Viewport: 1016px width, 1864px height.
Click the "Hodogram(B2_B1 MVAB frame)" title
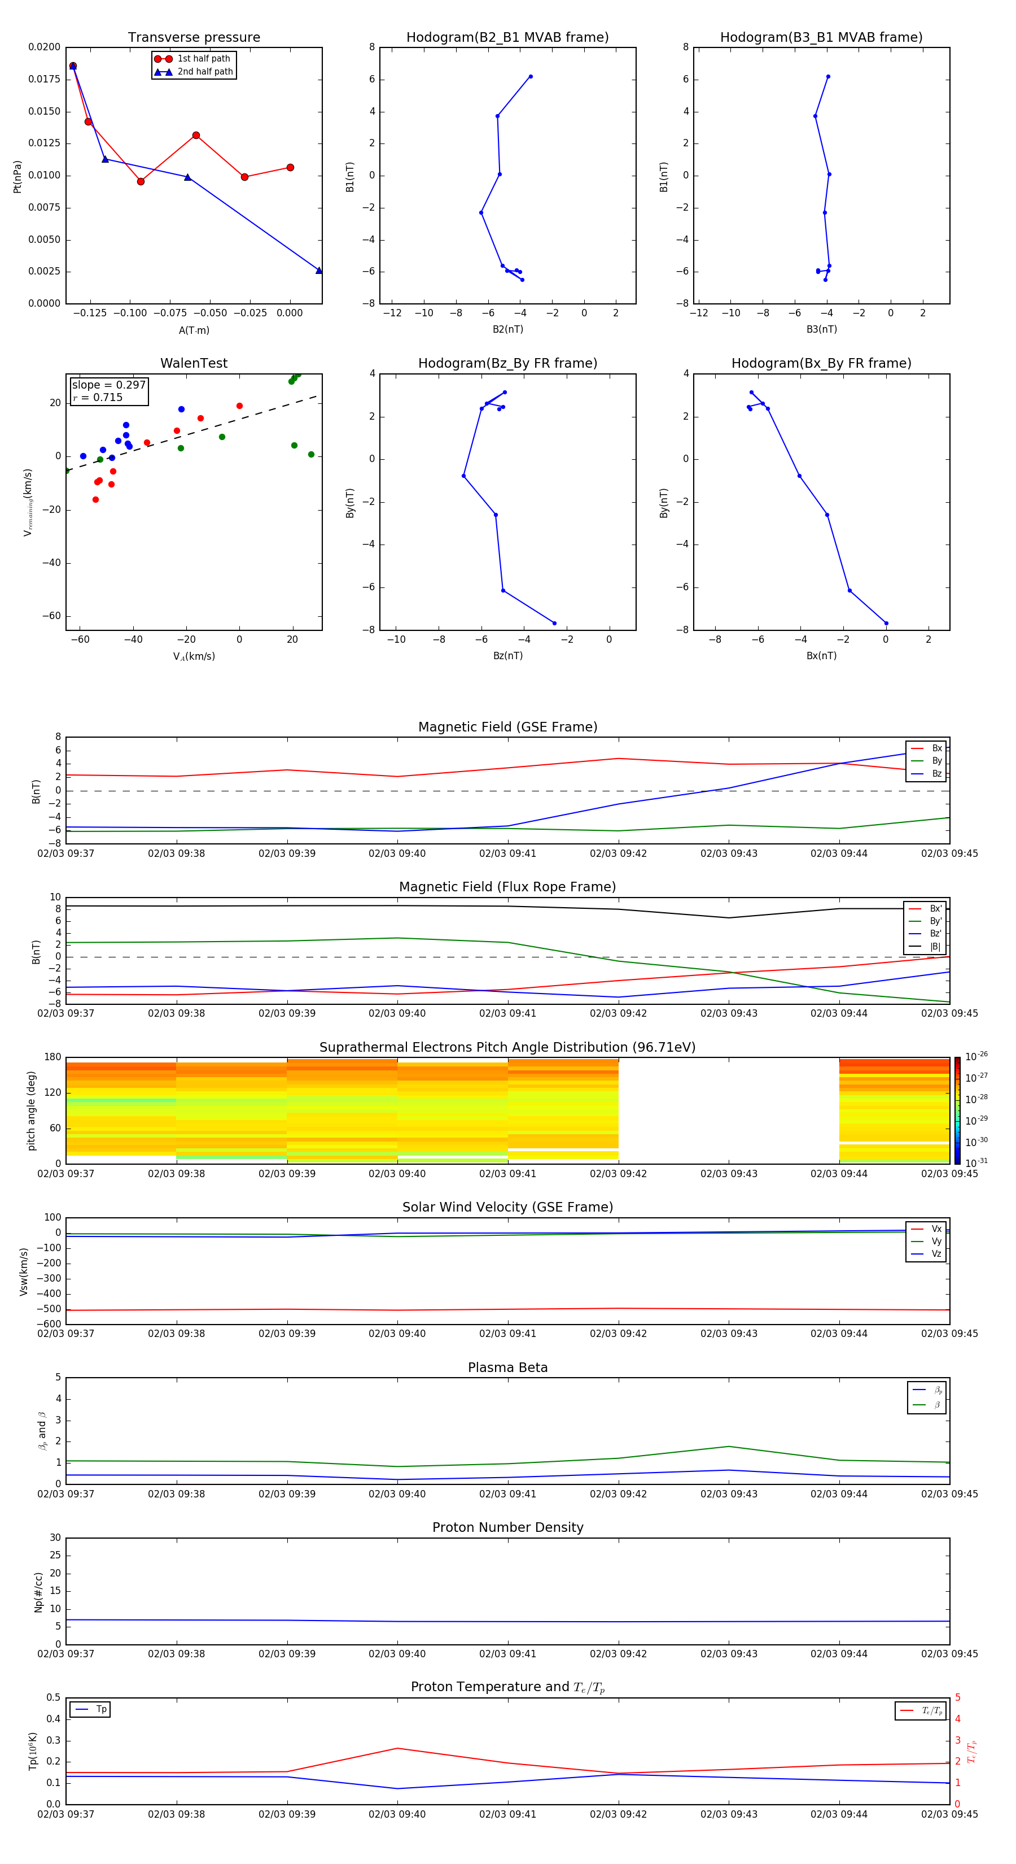(507, 38)
